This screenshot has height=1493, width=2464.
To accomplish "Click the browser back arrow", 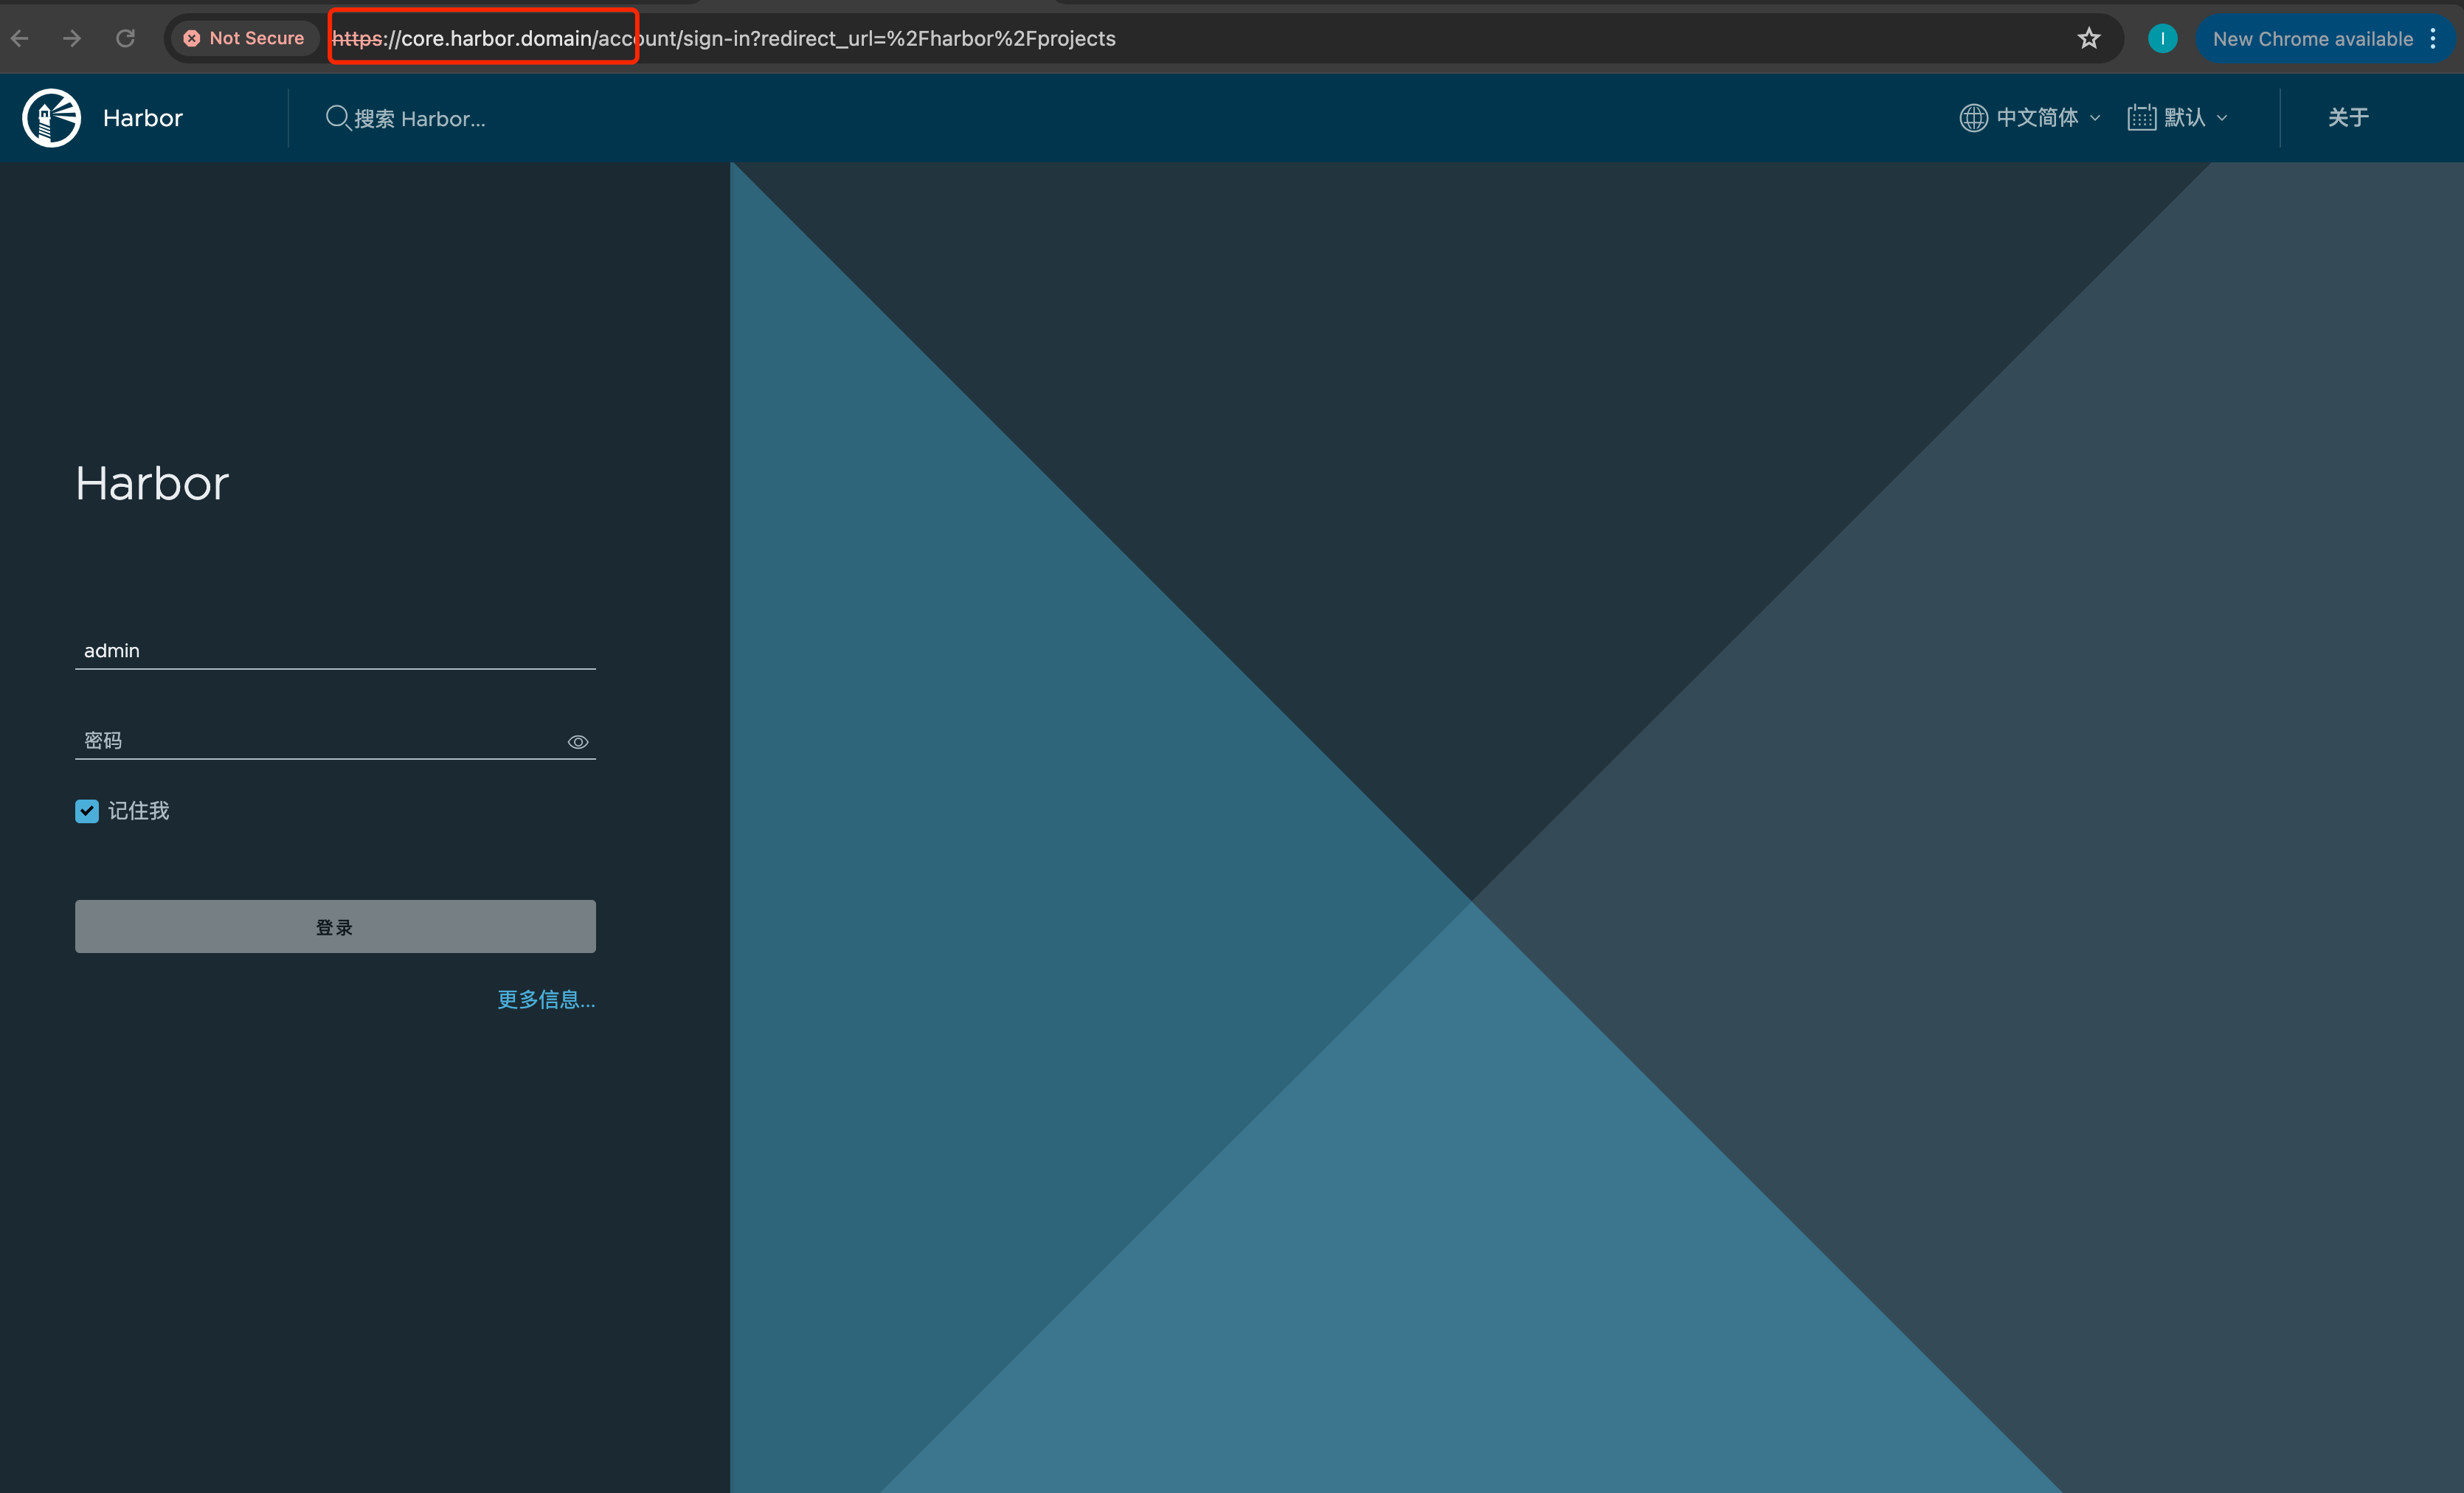I will tap(20, 38).
